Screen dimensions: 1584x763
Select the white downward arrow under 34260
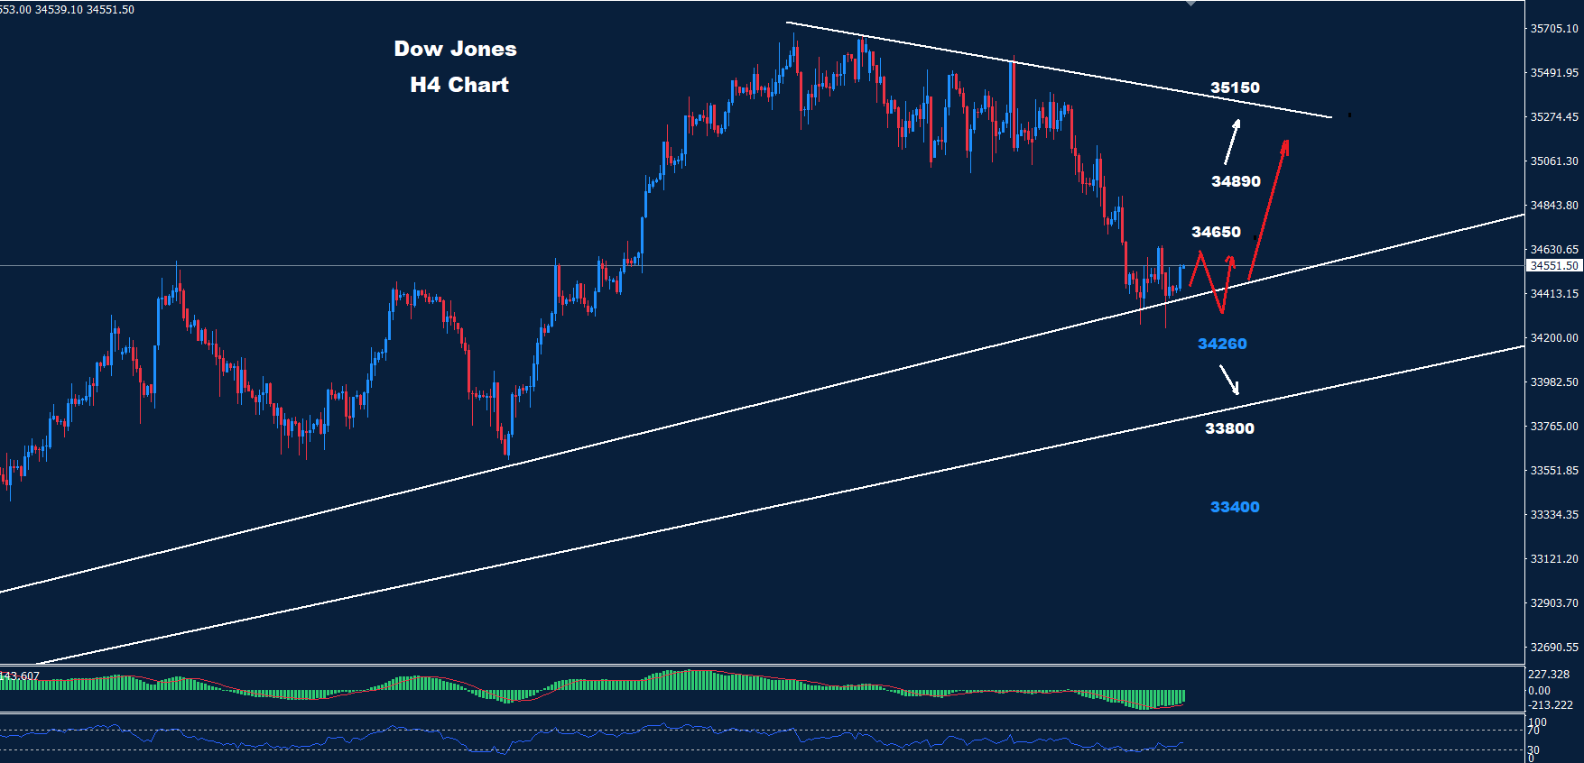tap(1229, 380)
